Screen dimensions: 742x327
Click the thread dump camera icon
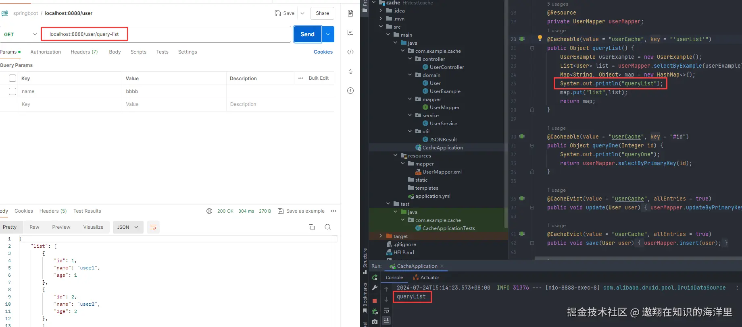pyautogui.click(x=375, y=322)
